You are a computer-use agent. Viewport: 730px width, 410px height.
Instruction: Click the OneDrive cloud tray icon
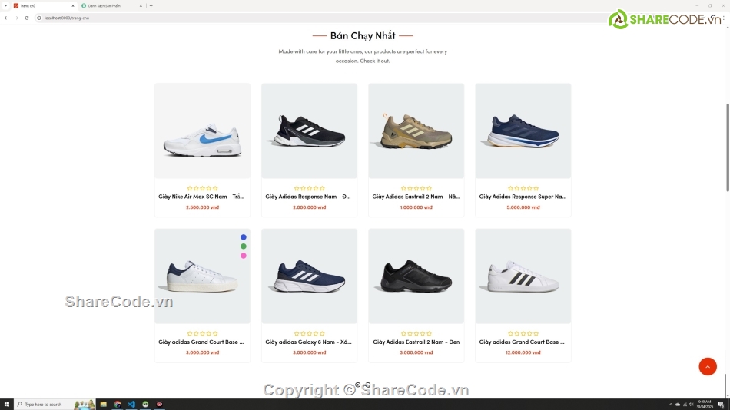pos(678,405)
